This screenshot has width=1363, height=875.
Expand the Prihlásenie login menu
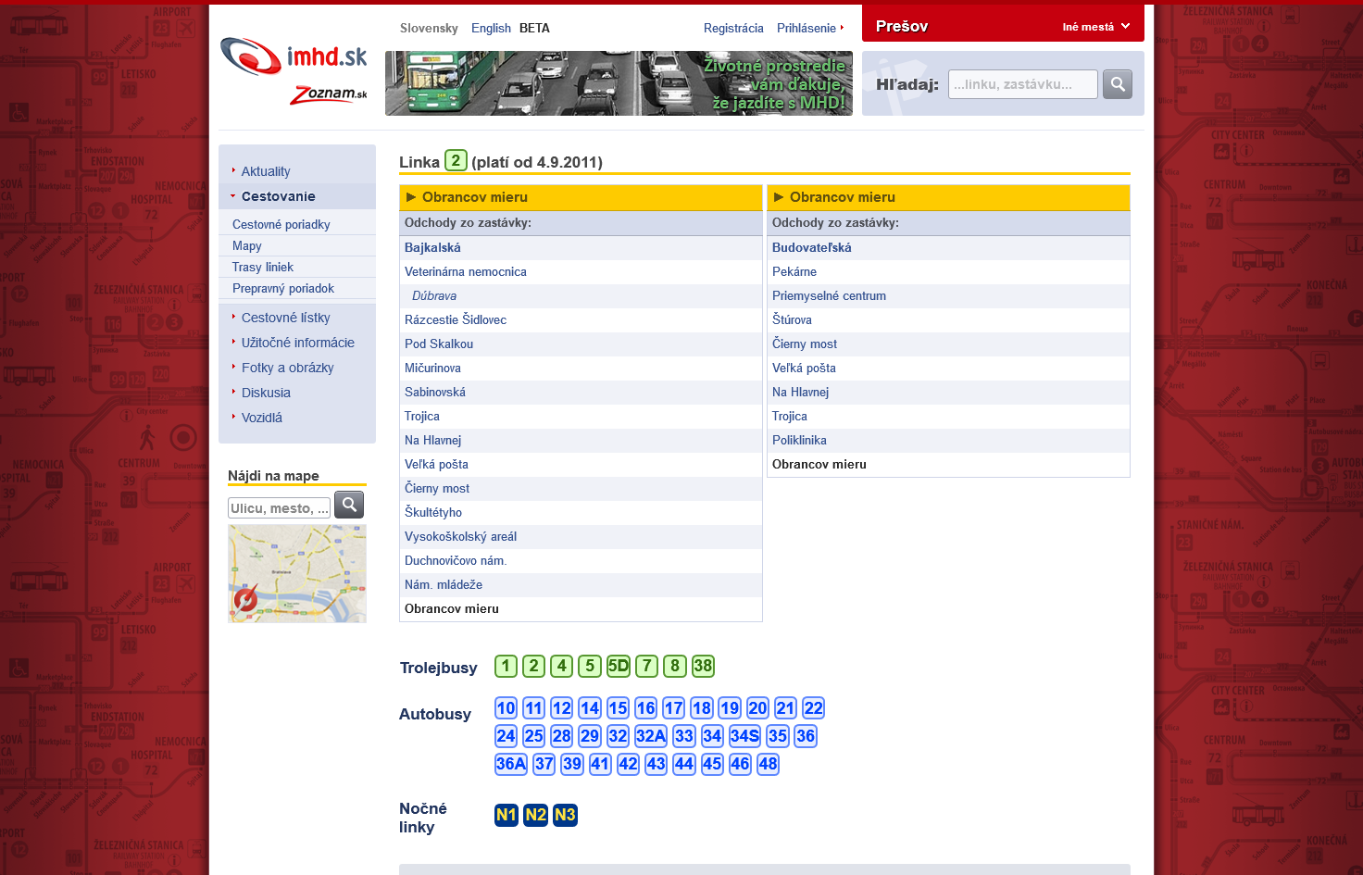point(809,29)
